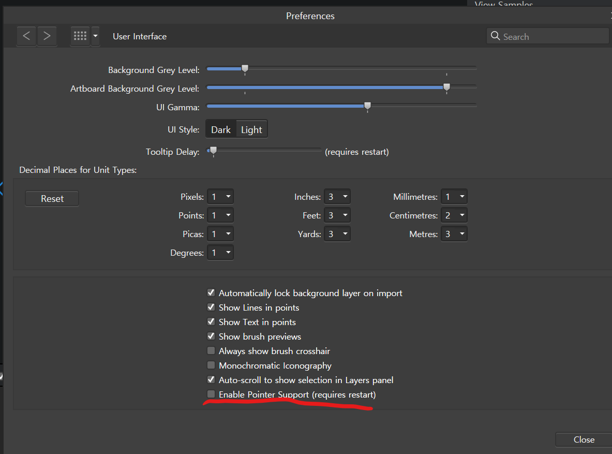Open the Centimetres decimal places dropdown
Screen dimensions: 612x454
(454, 215)
